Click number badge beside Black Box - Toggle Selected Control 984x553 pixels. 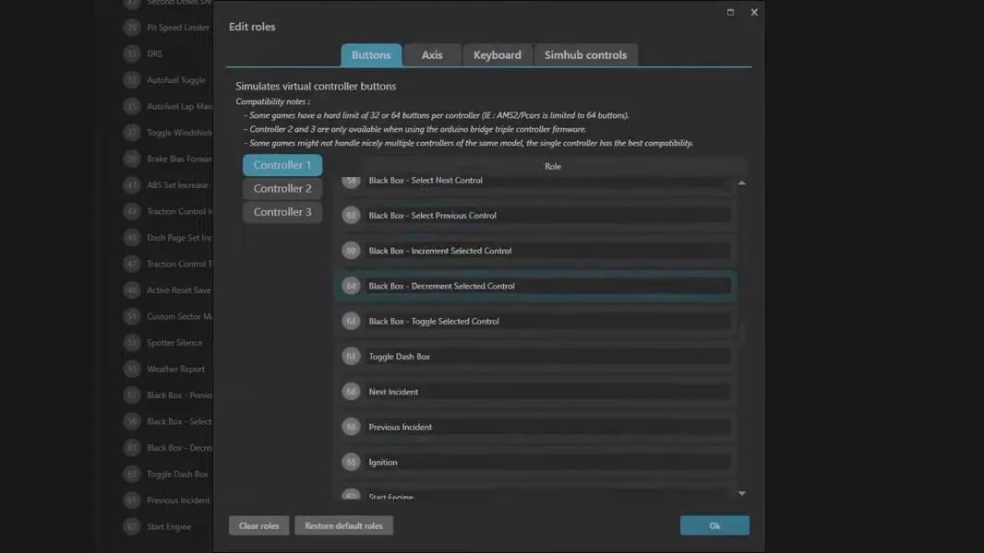tap(351, 322)
